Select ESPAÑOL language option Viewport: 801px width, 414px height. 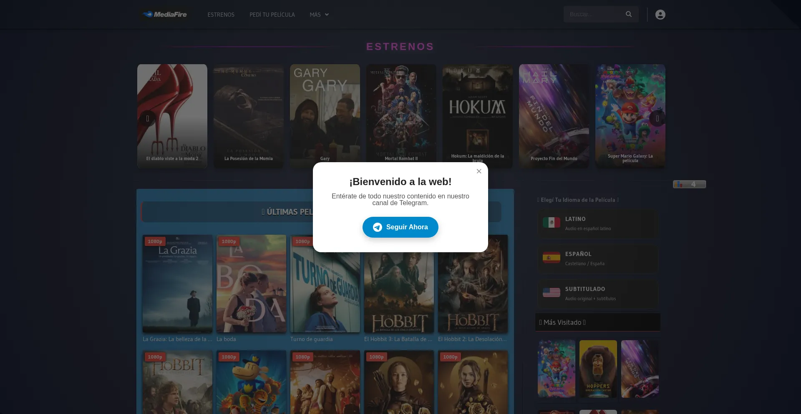click(x=598, y=258)
